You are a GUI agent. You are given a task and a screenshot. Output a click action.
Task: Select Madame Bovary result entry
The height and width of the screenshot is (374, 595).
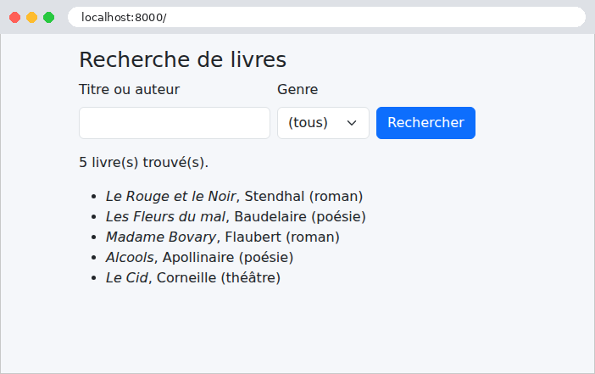(x=222, y=237)
